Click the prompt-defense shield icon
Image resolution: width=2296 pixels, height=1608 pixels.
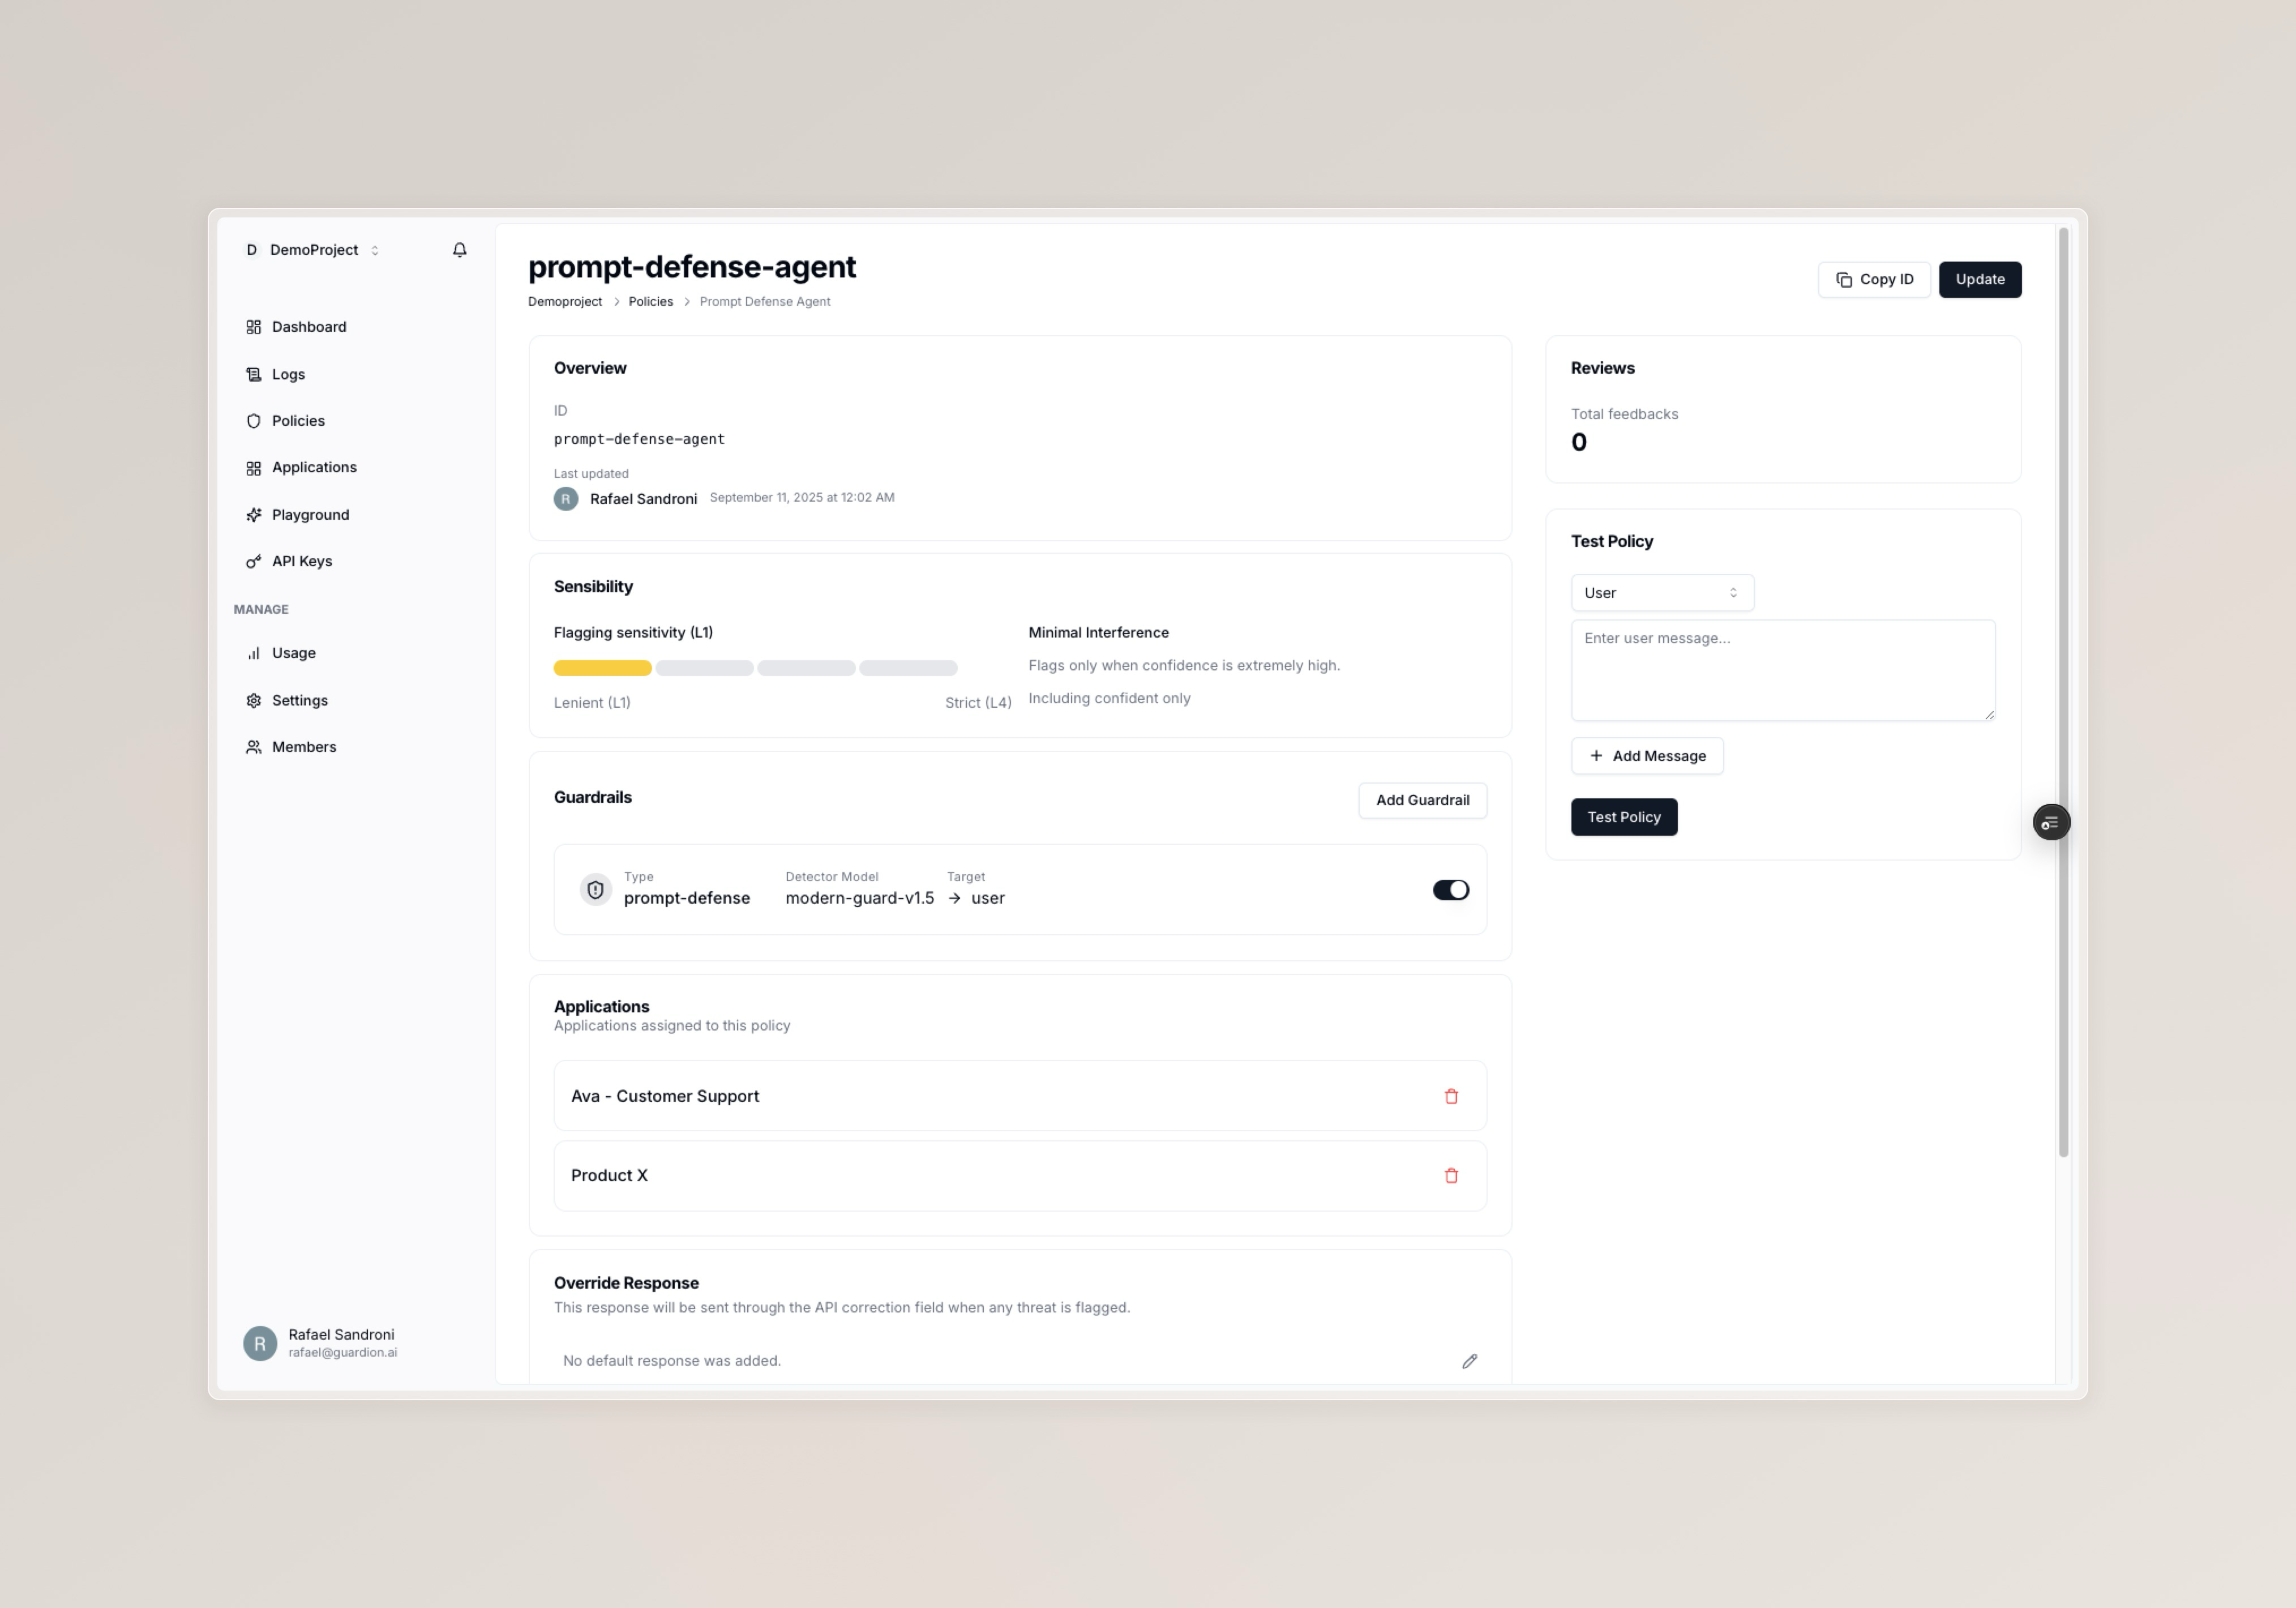click(x=595, y=890)
